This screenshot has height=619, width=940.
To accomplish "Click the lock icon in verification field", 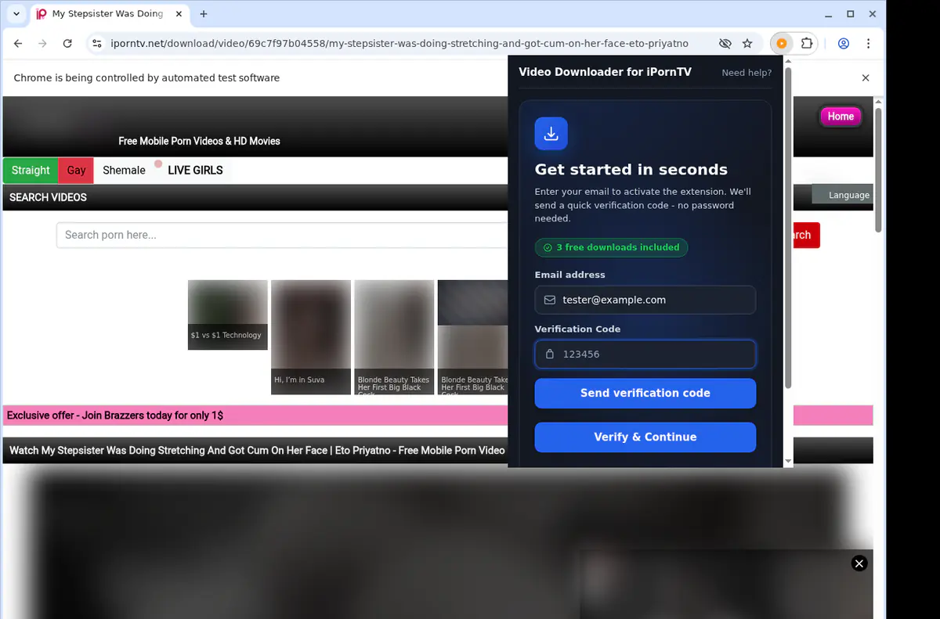I will [x=549, y=354].
